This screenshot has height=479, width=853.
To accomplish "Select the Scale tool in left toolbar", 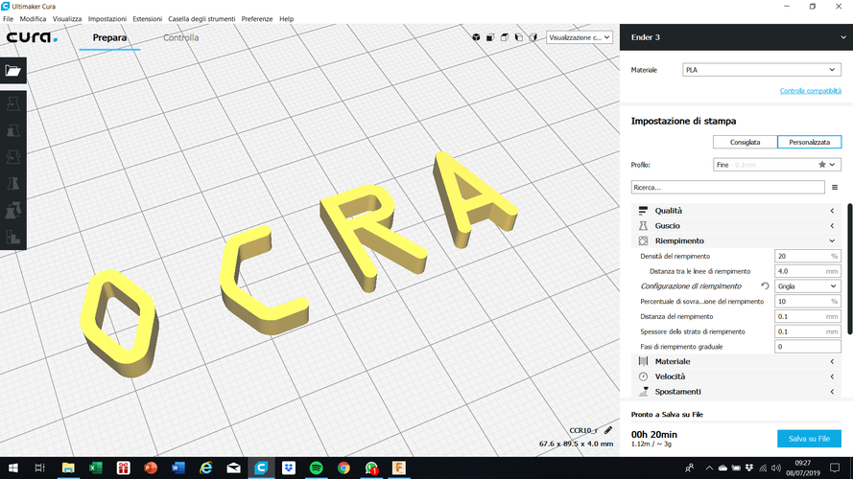I will pos(13,130).
